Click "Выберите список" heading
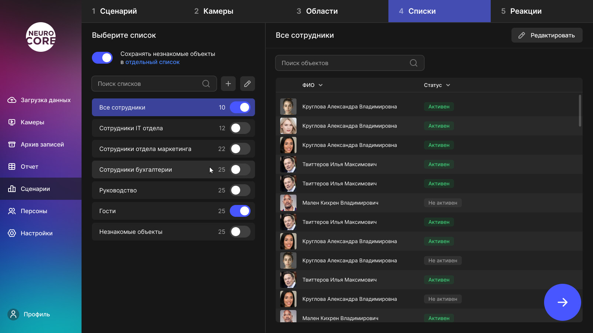 (124, 35)
